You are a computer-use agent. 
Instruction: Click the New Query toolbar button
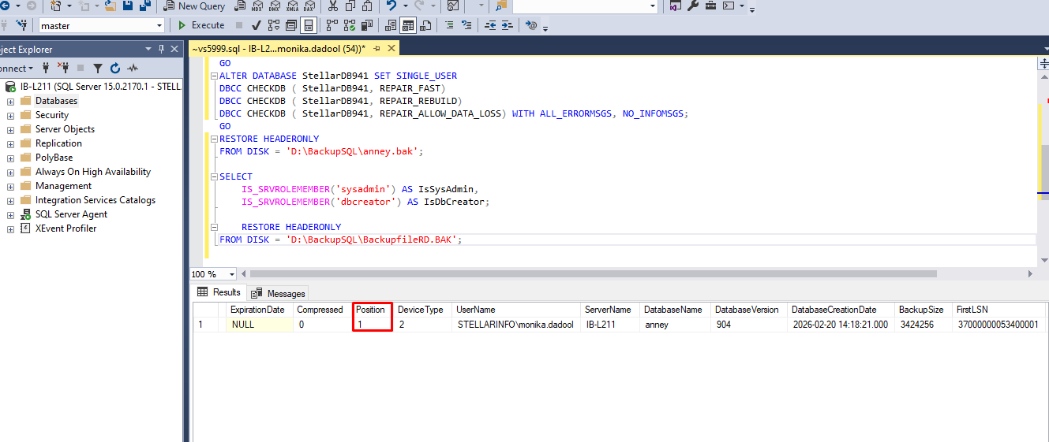click(x=194, y=6)
